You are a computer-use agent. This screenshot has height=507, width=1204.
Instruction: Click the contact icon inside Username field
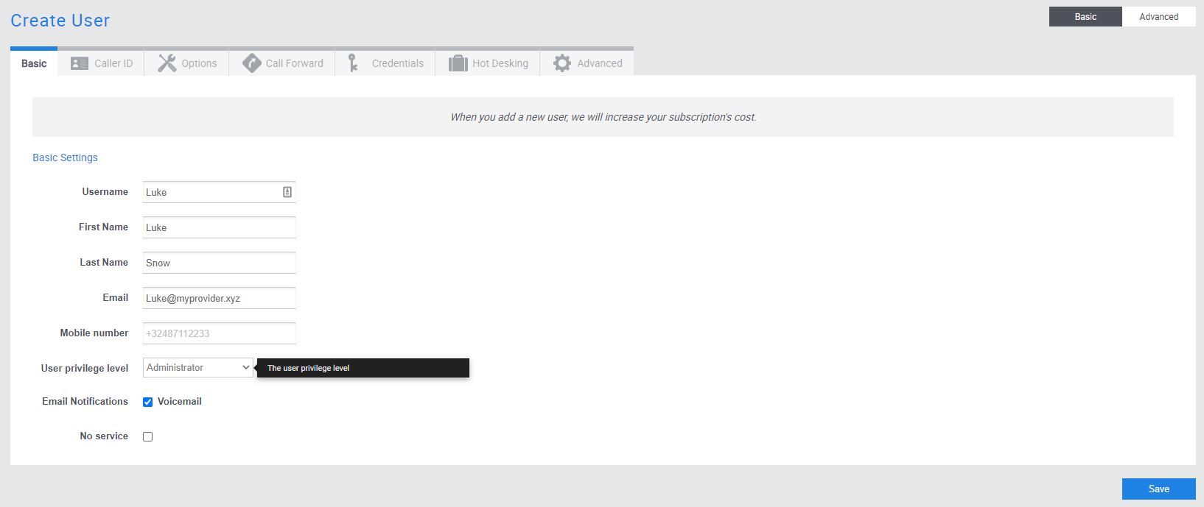(287, 192)
